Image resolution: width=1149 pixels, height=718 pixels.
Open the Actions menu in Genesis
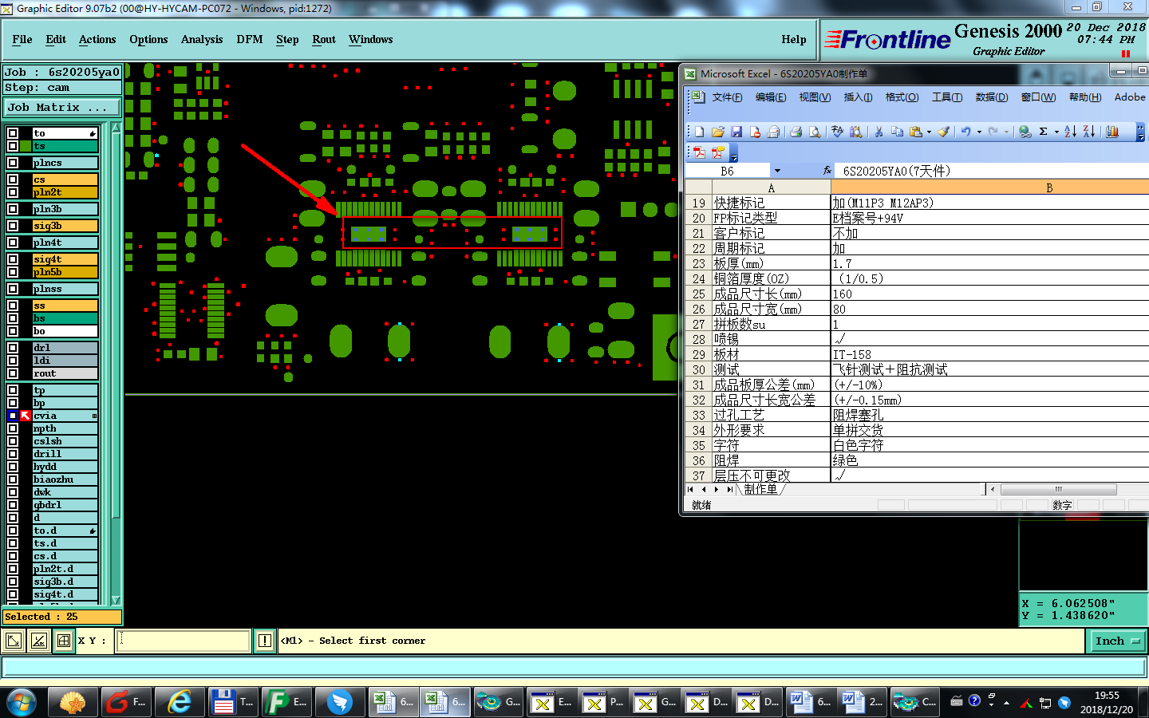pos(97,39)
